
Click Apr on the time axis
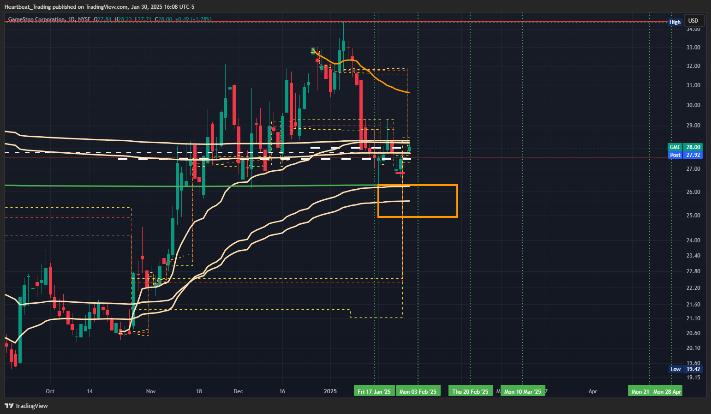pos(593,391)
